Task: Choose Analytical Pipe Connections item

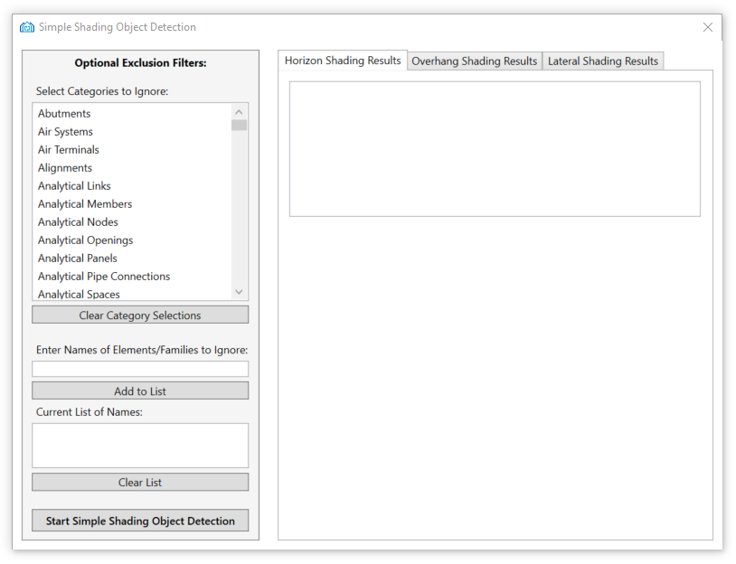Action: click(x=104, y=277)
